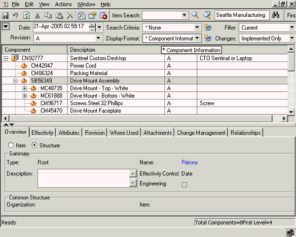Click the advanced search magnifier-with-page icon
The width and height of the screenshot is (296, 237).
pos(207,15)
